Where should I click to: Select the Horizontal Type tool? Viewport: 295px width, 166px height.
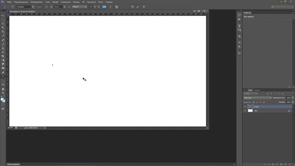pos(3,77)
